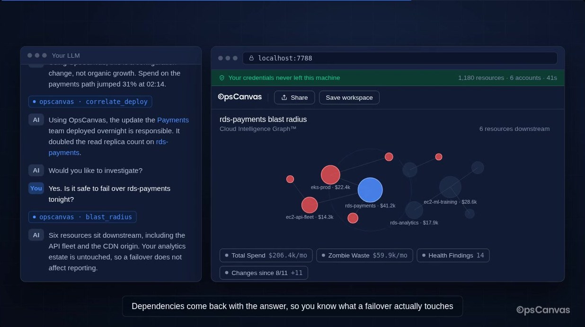Select the dimmed rds-analytics node
585x327 pixels.
click(x=414, y=210)
